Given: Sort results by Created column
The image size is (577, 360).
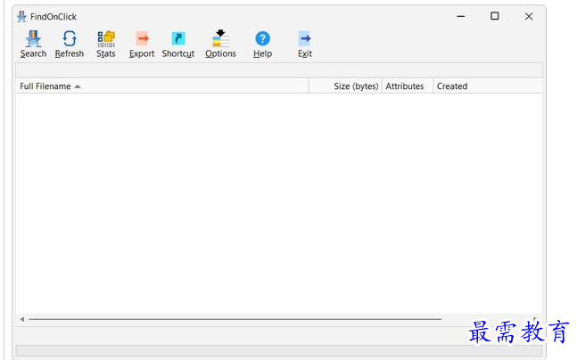Looking at the screenshot, I should pyautogui.click(x=488, y=86).
